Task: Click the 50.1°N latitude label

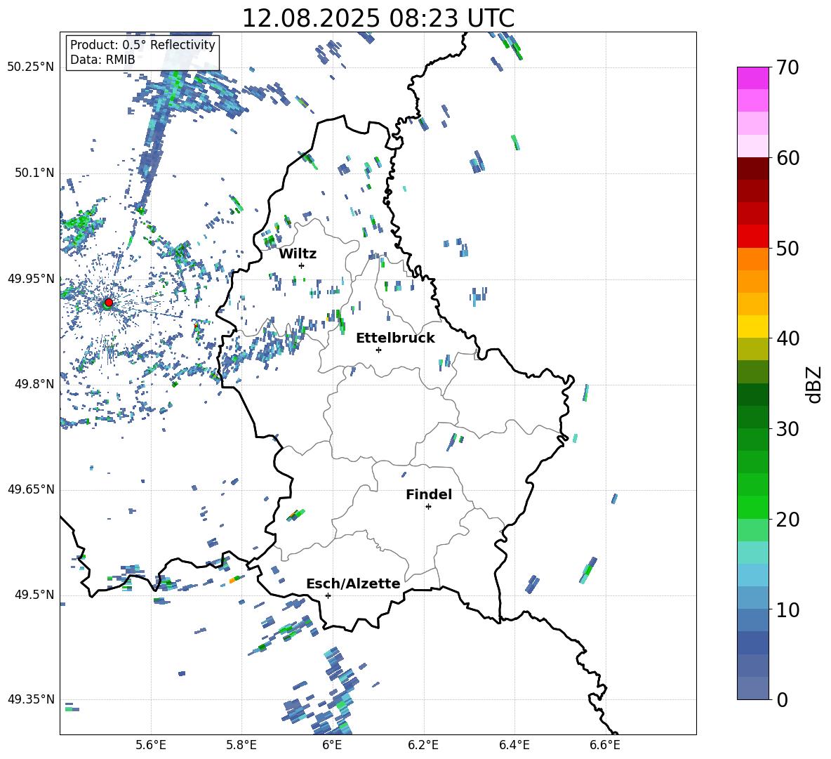Action: (34, 173)
